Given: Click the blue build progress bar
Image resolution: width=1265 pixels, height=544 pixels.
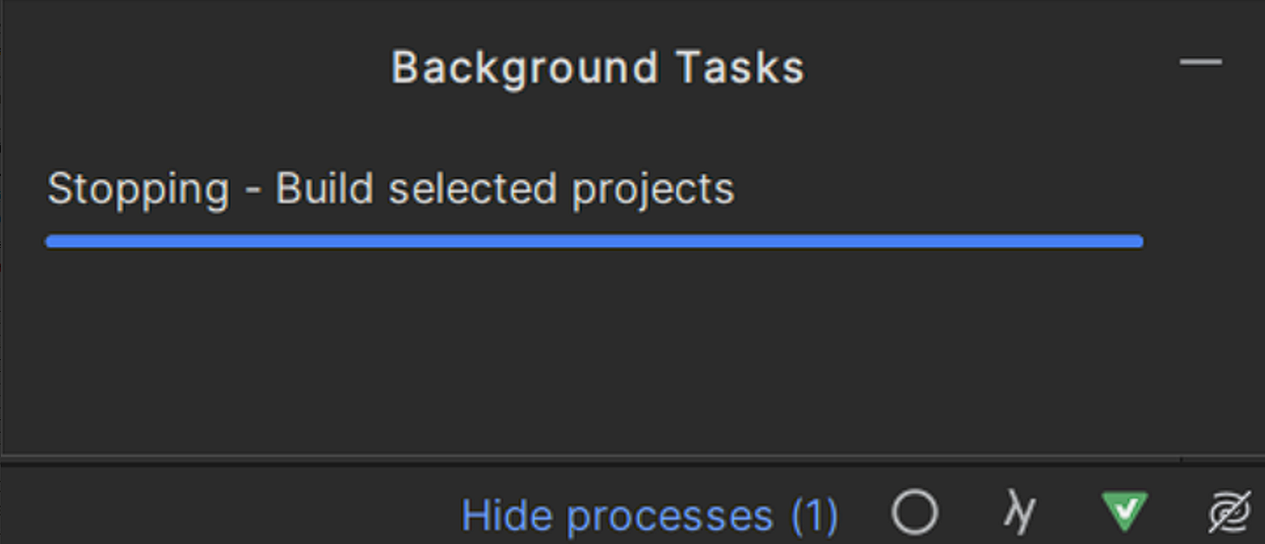Looking at the screenshot, I should pyautogui.click(x=595, y=241).
